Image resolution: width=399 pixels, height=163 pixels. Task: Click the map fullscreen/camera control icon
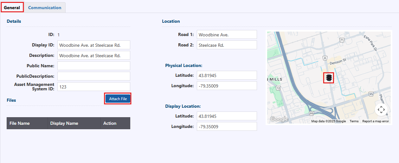pos(381,110)
